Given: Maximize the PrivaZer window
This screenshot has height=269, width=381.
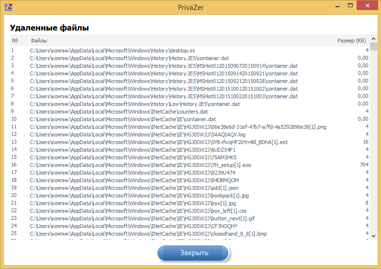Looking at the screenshot, I should (x=350, y=6).
